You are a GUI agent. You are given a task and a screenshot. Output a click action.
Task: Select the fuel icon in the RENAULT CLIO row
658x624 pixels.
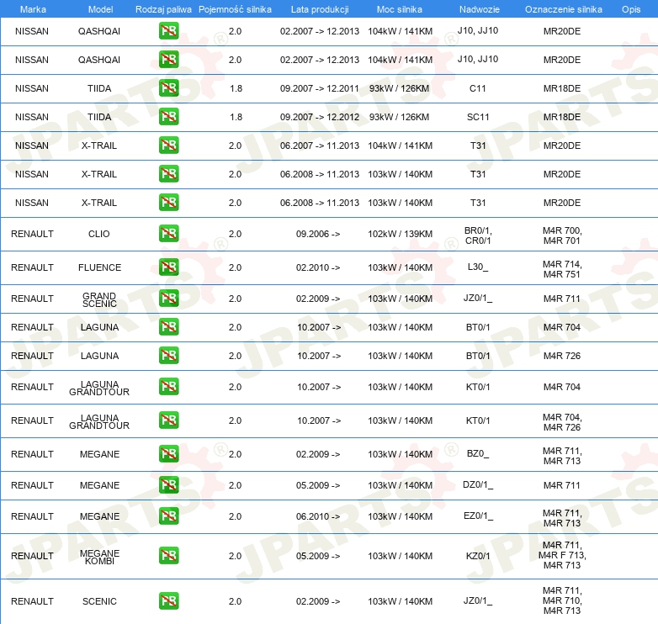(x=168, y=234)
